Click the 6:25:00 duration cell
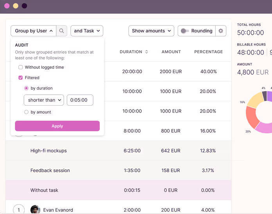 click(x=132, y=151)
